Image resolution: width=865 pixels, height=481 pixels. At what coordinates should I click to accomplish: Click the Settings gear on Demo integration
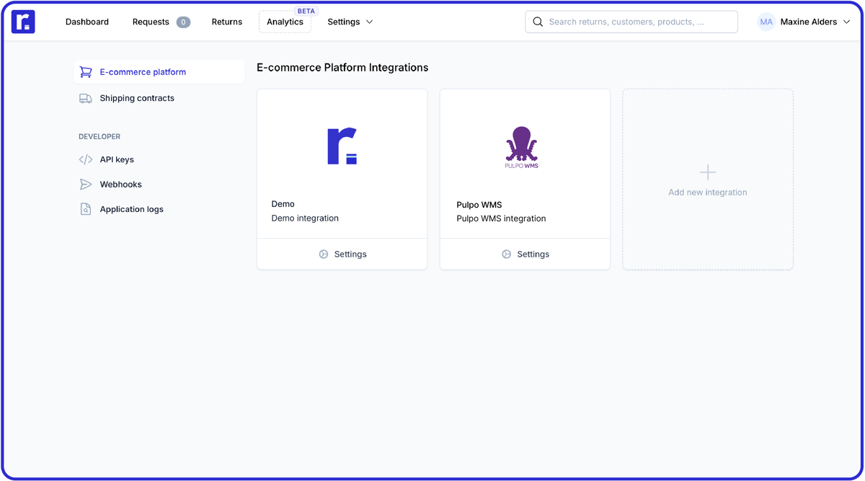(324, 254)
